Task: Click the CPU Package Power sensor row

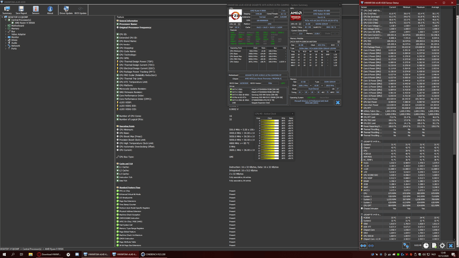Action: coord(400,47)
